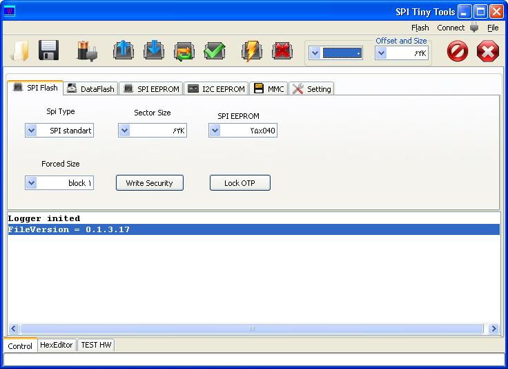Open the File menu

pos(493,28)
